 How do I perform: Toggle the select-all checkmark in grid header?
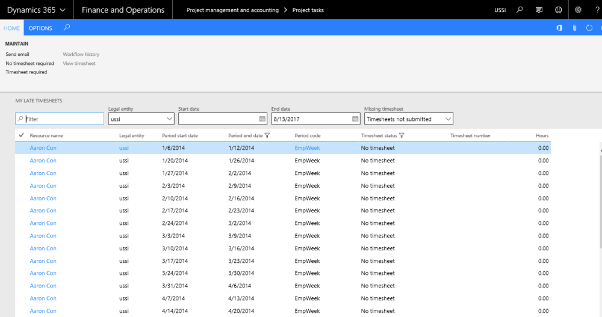point(22,135)
